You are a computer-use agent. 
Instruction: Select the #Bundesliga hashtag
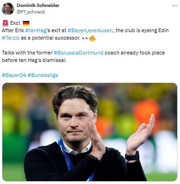coord(43,75)
